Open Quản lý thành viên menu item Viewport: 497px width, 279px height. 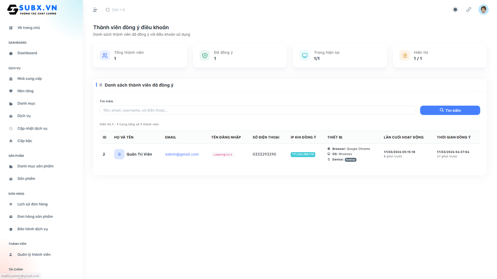point(34,255)
